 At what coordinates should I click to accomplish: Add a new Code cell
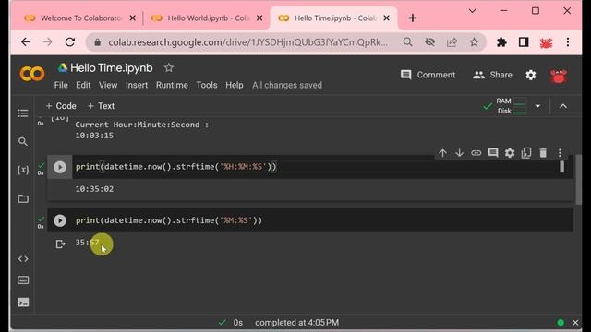point(61,106)
